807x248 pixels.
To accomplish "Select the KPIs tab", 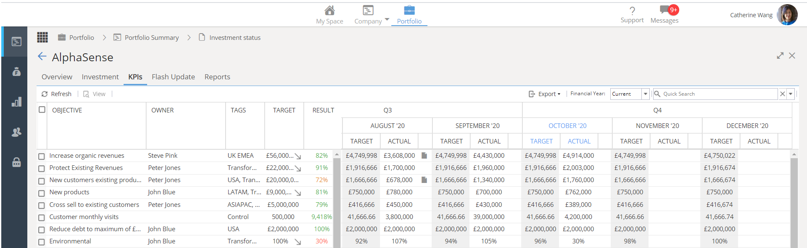I will click(x=135, y=77).
